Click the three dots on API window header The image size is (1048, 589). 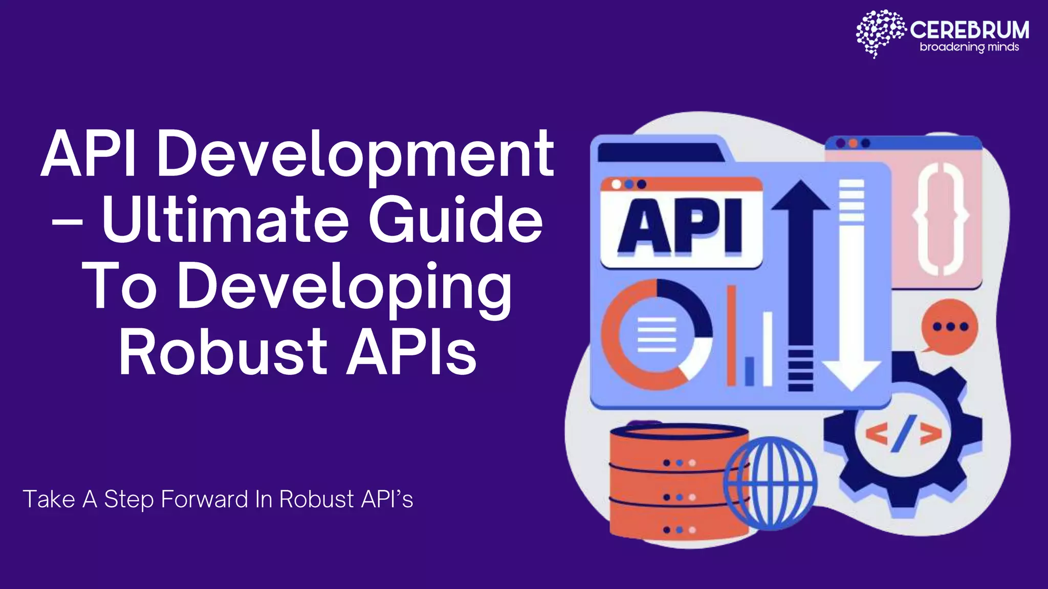coord(629,184)
